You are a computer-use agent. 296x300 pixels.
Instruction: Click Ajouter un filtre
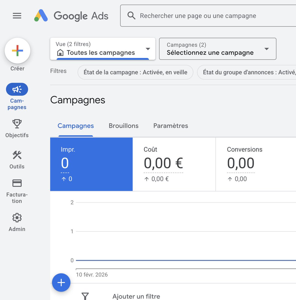(136, 296)
